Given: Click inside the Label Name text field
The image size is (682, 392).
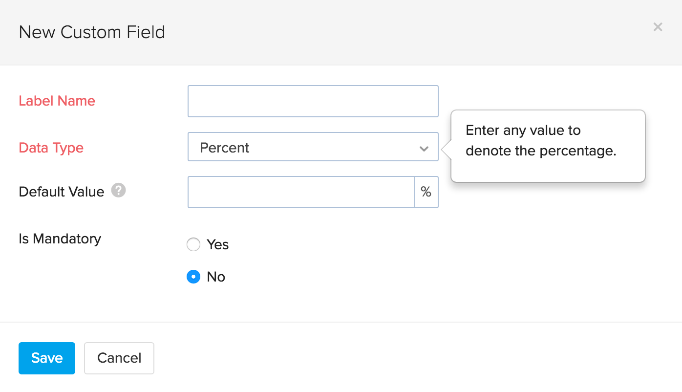Looking at the screenshot, I should [x=313, y=101].
